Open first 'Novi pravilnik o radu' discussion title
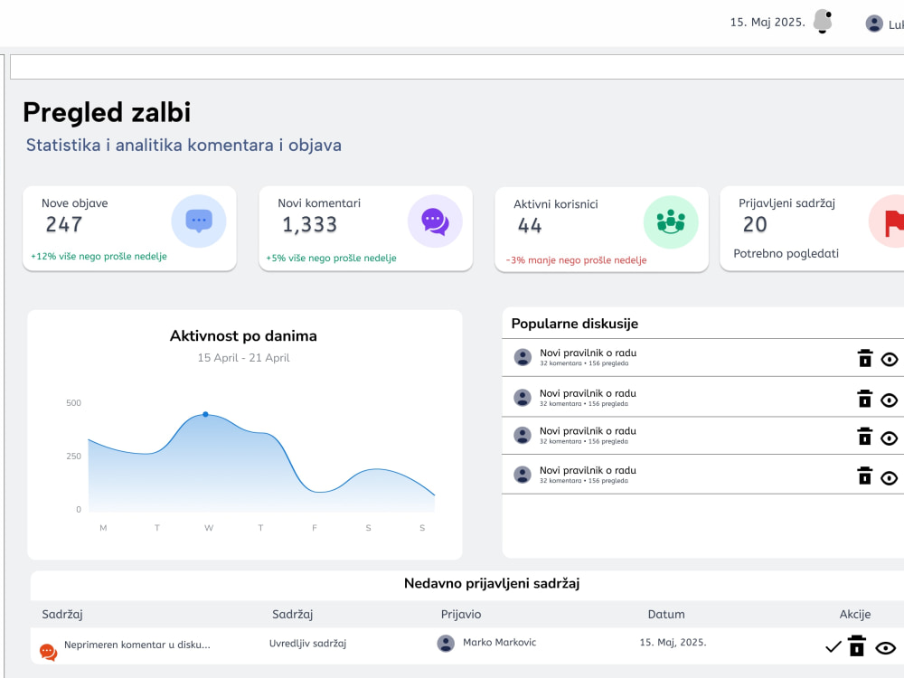Image resolution: width=904 pixels, height=678 pixels. [x=589, y=353]
